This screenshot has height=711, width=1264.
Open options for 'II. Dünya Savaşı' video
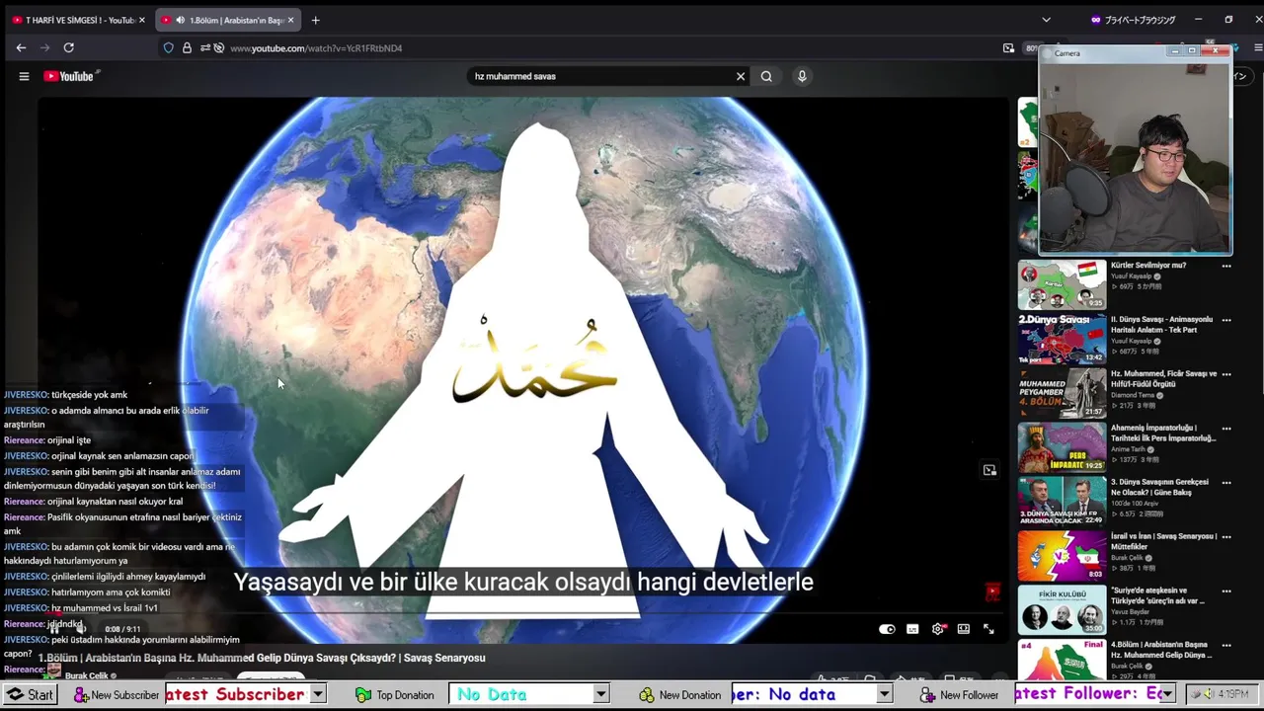pos(1226,320)
